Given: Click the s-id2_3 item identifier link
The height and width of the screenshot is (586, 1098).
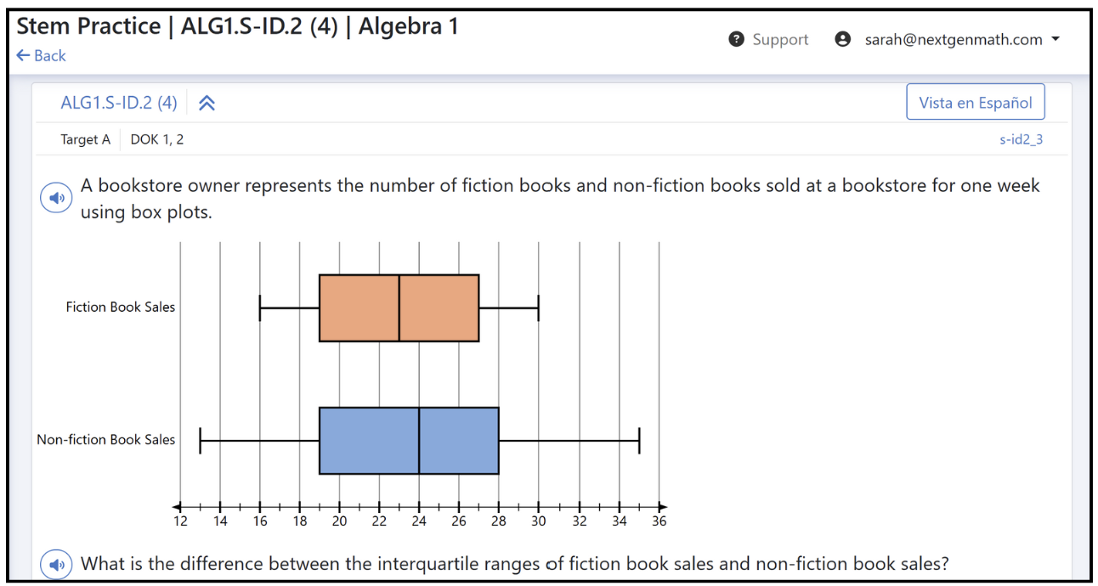Looking at the screenshot, I should pyautogui.click(x=1021, y=139).
